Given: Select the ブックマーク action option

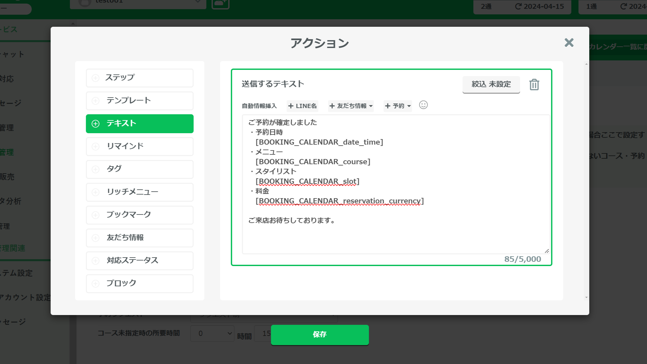Looking at the screenshot, I should [x=140, y=215].
